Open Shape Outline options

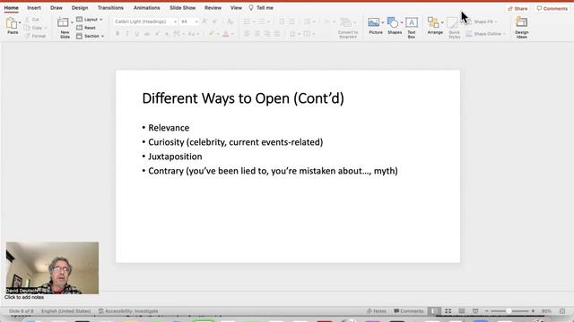pyautogui.click(x=485, y=34)
